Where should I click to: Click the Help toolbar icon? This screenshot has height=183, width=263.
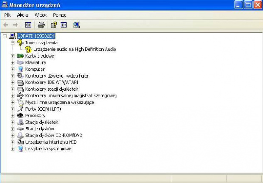pos(54,25)
